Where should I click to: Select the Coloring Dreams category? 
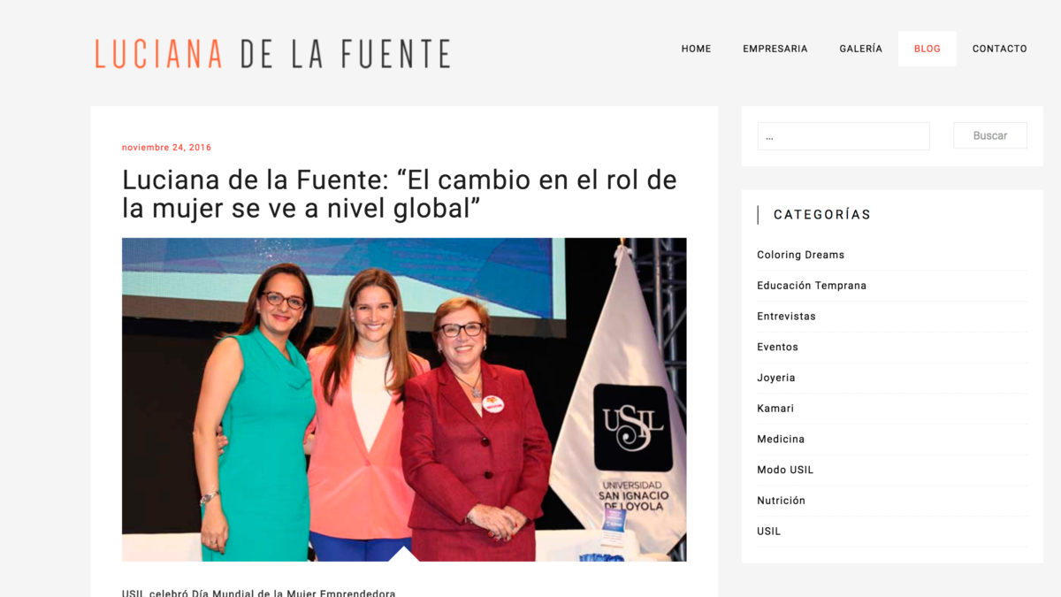point(801,255)
